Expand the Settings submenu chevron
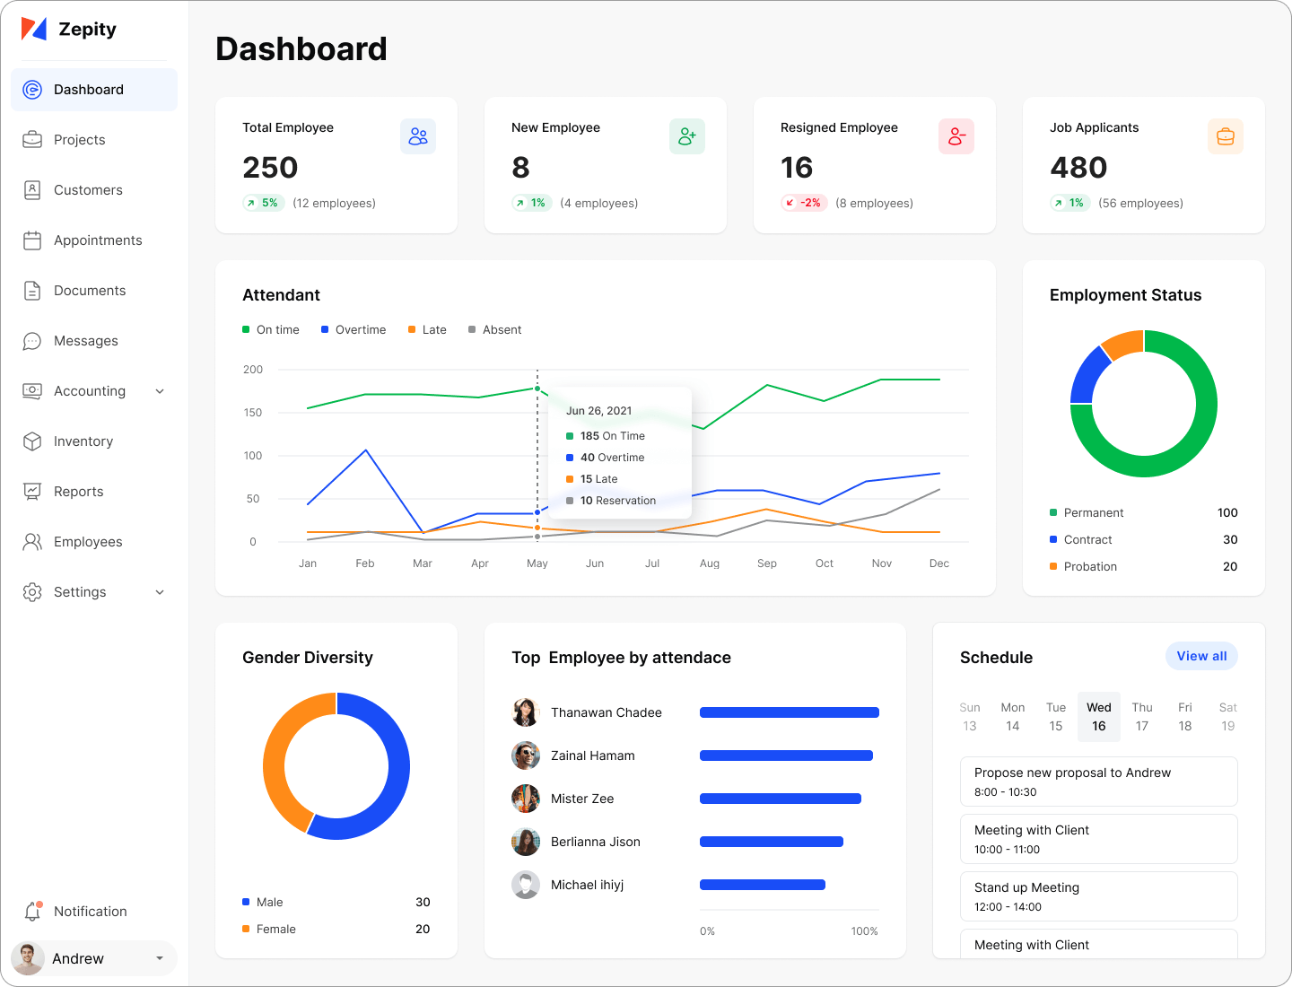 click(x=160, y=592)
